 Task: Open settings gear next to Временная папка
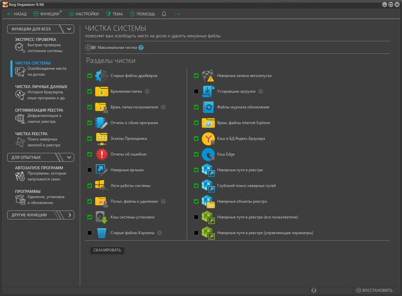[147, 91]
